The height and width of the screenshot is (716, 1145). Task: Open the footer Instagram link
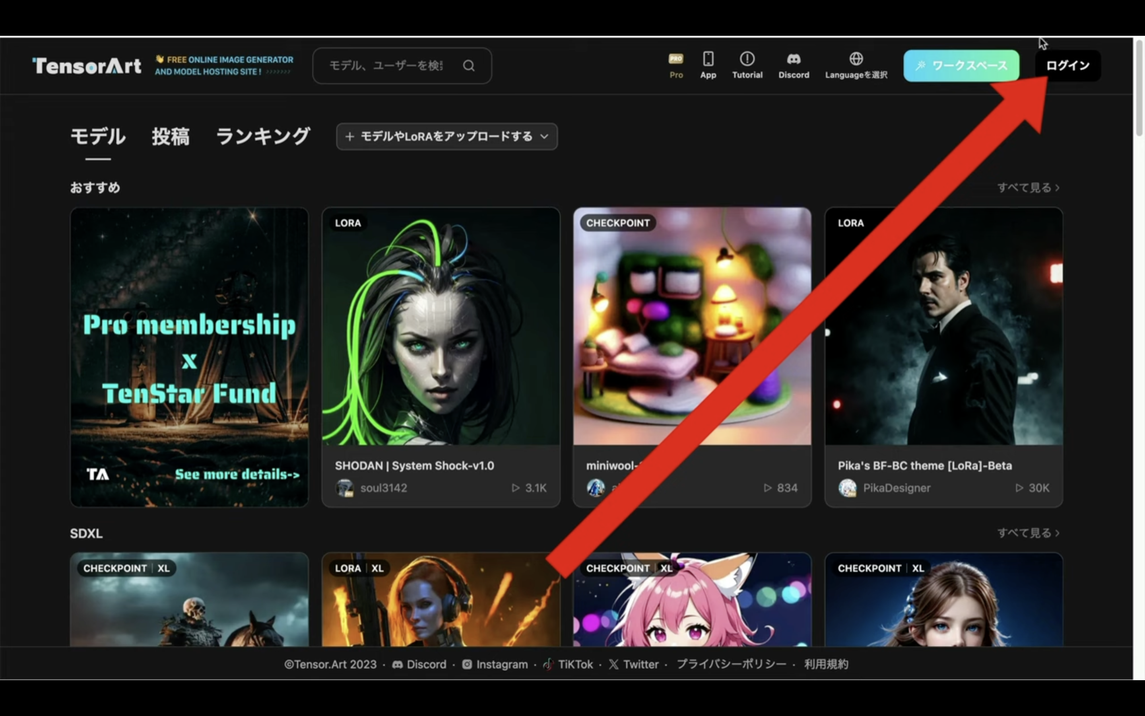click(495, 664)
